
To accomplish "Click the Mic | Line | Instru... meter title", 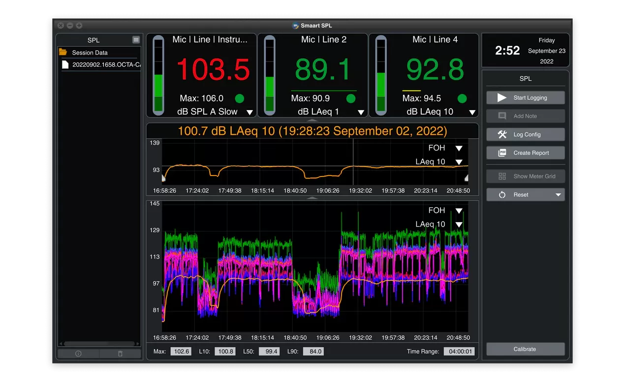I will click(x=210, y=40).
